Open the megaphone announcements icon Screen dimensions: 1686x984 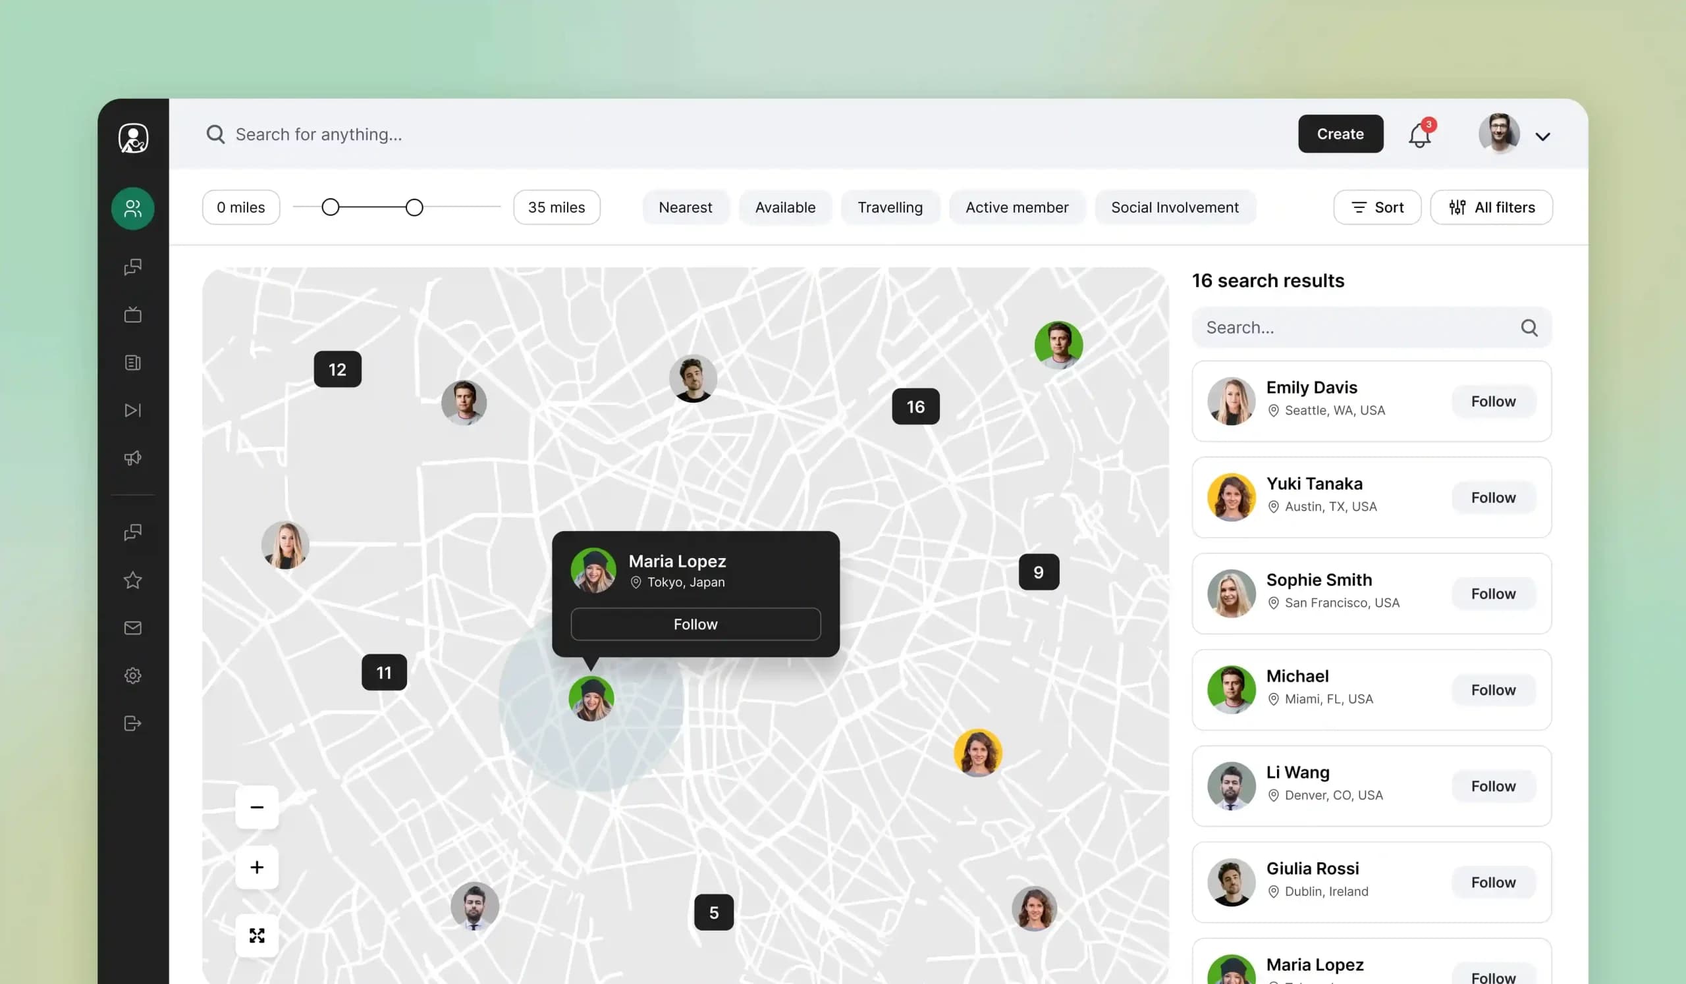point(133,458)
